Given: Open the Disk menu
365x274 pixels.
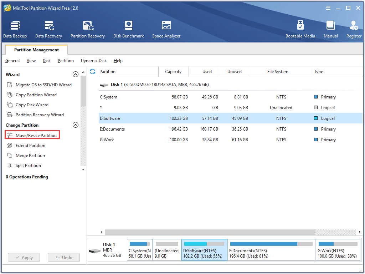Looking at the screenshot, I should (x=47, y=61).
